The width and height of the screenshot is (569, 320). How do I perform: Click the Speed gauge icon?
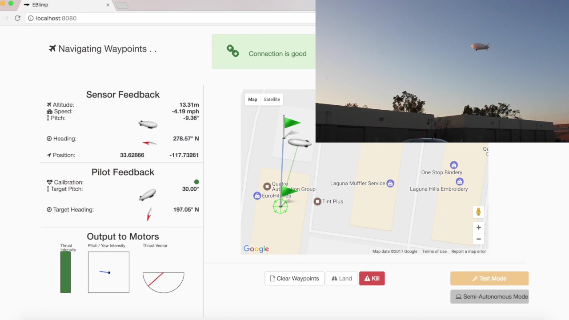(49, 112)
